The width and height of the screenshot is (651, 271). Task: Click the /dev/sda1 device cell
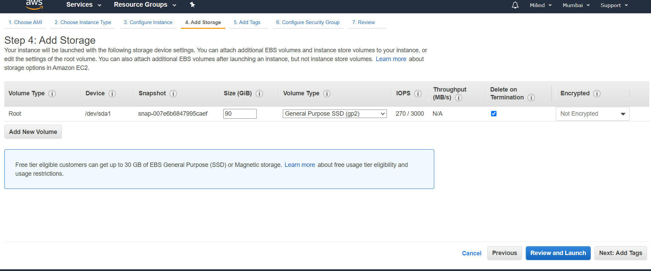(98, 114)
